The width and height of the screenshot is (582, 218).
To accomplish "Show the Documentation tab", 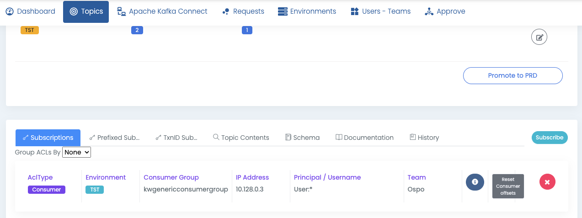I will pos(364,138).
